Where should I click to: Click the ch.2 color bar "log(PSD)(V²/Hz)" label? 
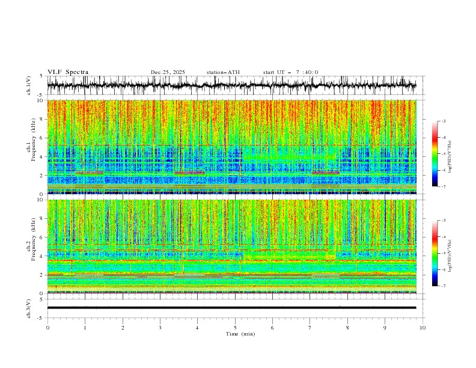pyautogui.click(x=450, y=256)
